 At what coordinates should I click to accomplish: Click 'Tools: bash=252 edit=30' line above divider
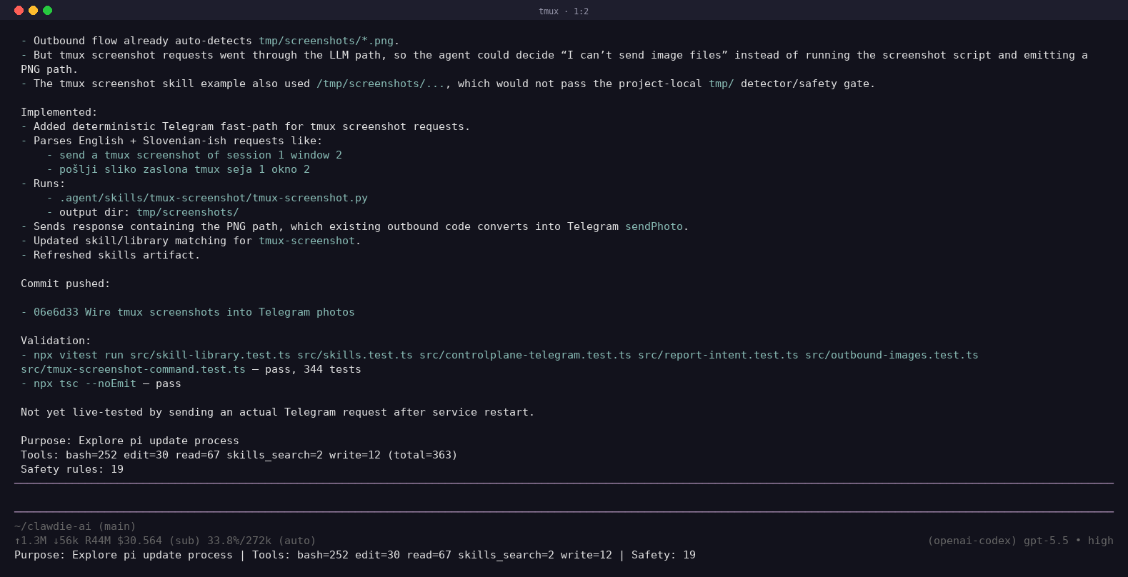pyautogui.click(x=239, y=455)
